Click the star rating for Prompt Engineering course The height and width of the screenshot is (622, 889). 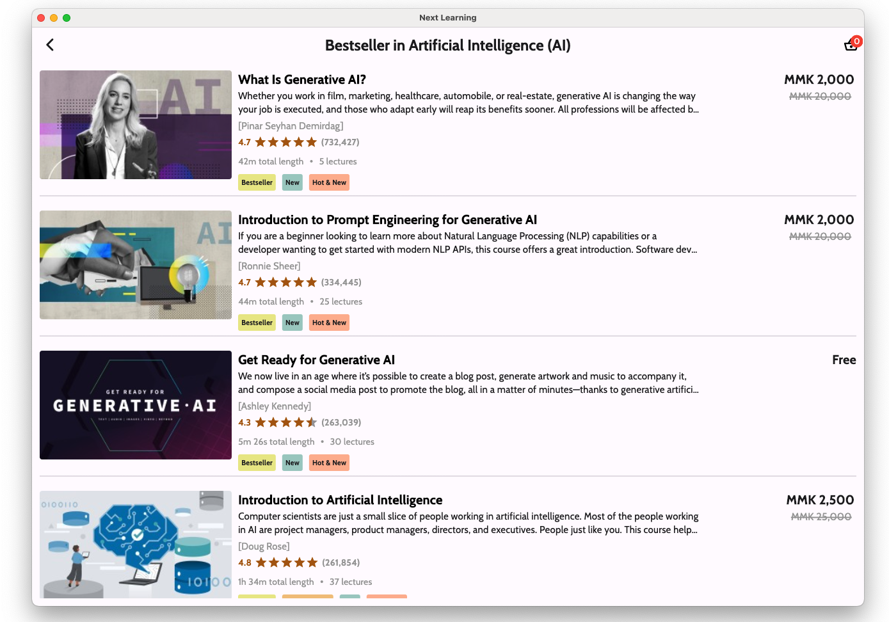285,282
